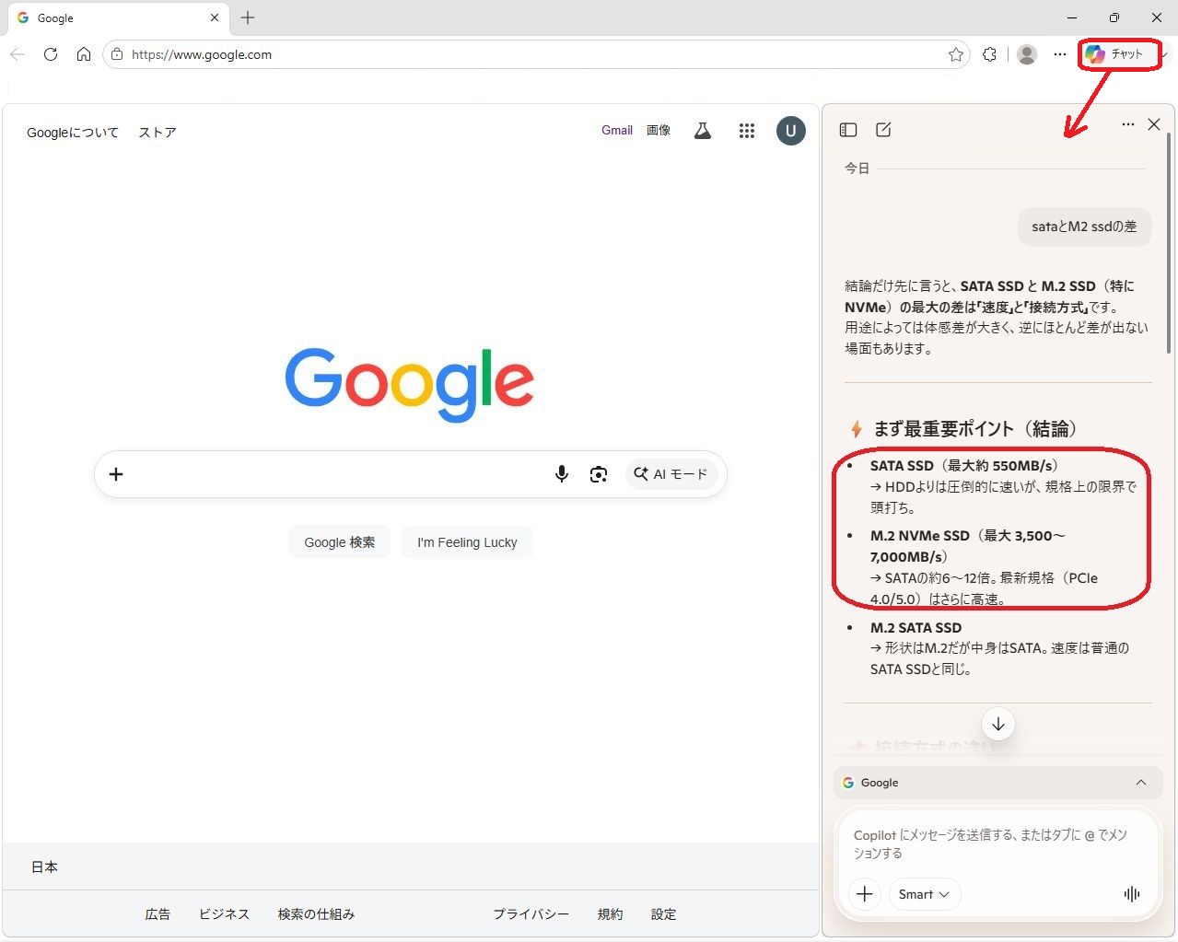Open Googleについて link
Image resolution: width=1178 pixels, height=942 pixels.
click(73, 133)
